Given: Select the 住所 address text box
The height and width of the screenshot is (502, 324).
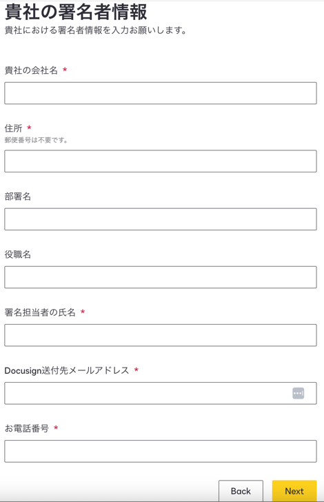Looking at the screenshot, I should pos(161,161).
